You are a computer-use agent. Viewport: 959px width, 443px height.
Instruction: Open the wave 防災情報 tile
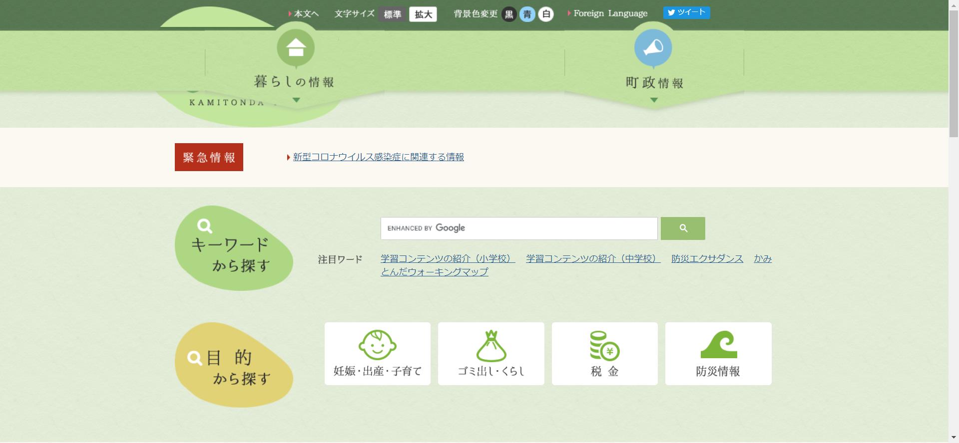(x=718, y=354)
